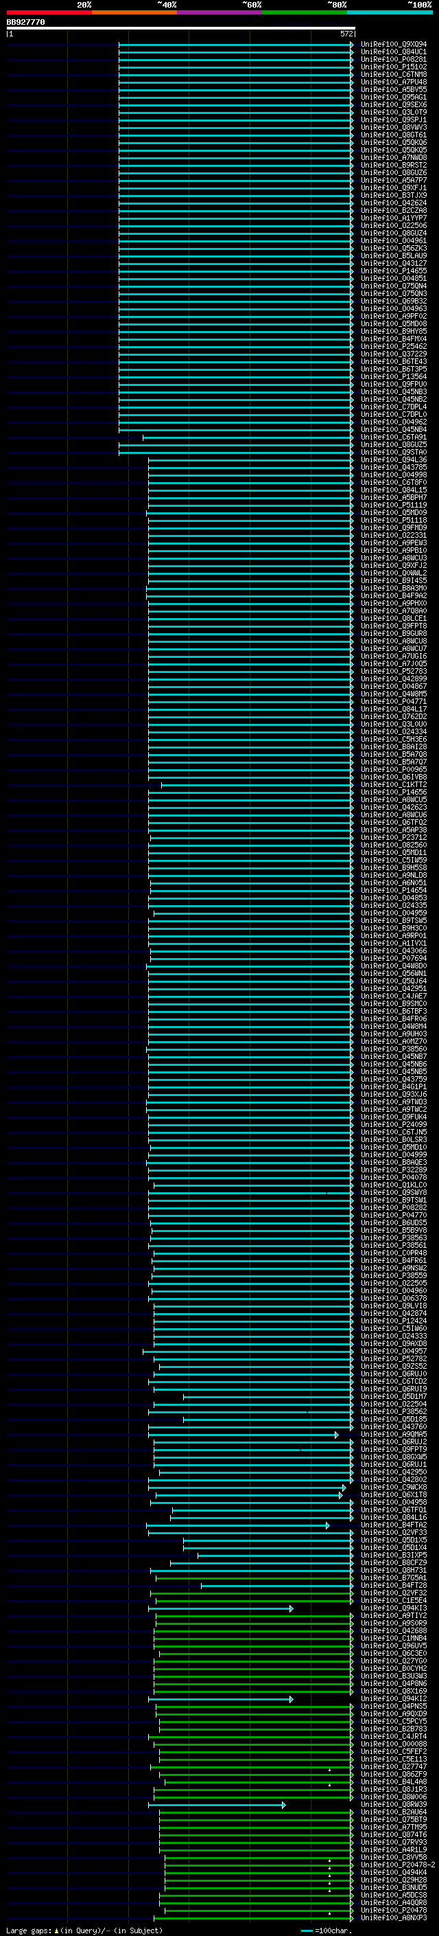
Task: Select label UniRef100_Q8J1R3
Action: [x=394, y=1790]
